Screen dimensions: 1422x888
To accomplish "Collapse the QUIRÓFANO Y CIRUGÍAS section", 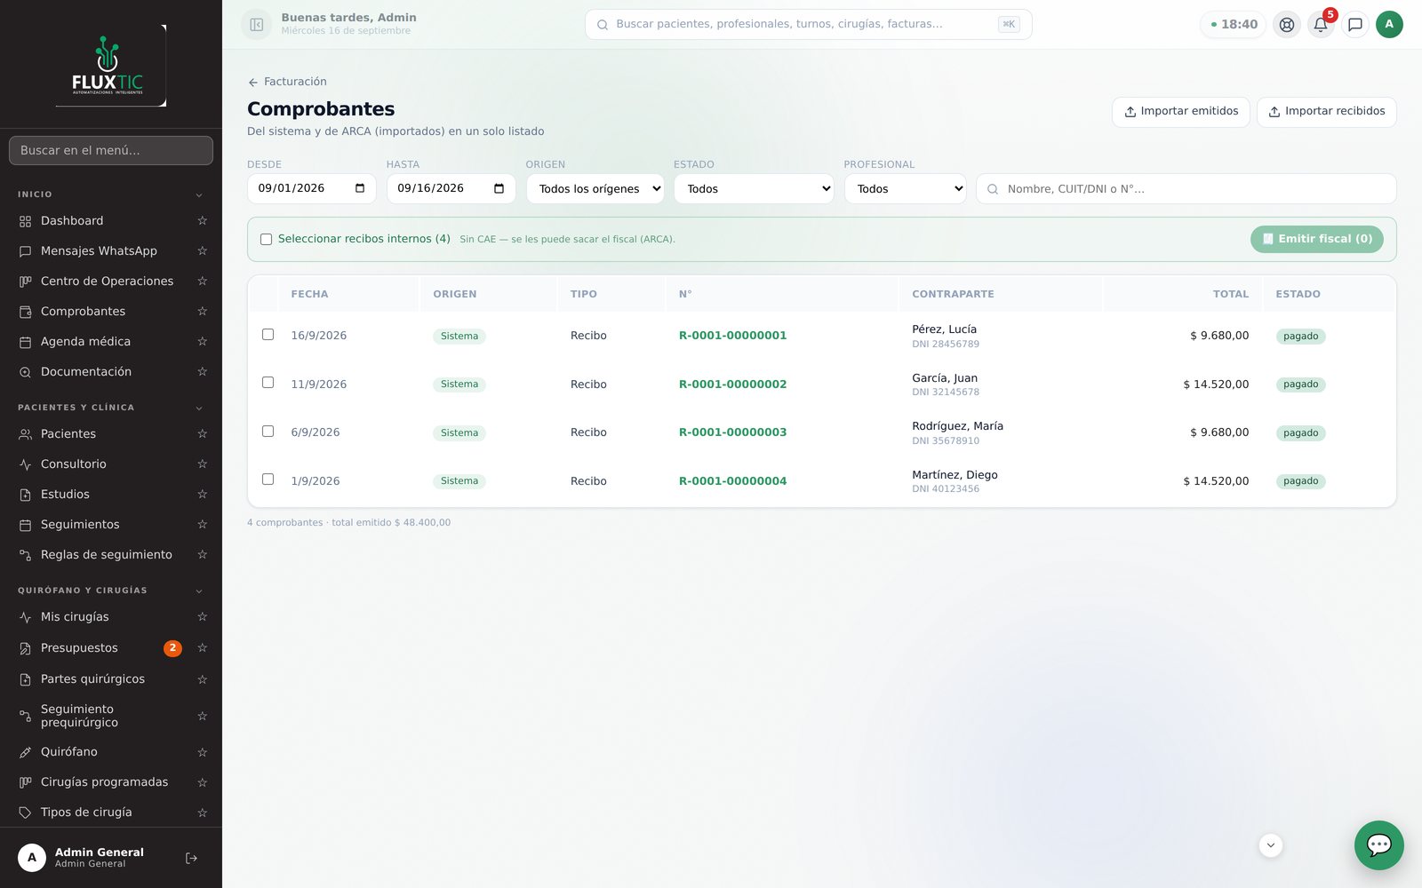I will [199, 591].
